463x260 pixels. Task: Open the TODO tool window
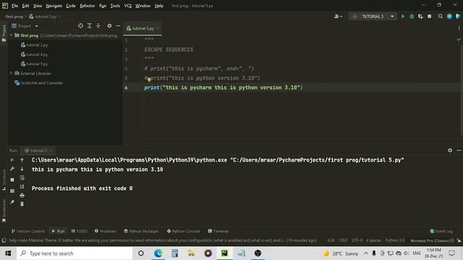click(80, 231)
